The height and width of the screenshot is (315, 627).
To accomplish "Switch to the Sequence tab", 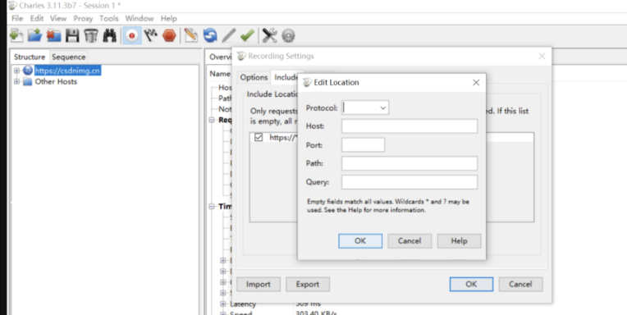I will (x=69, y=57).
